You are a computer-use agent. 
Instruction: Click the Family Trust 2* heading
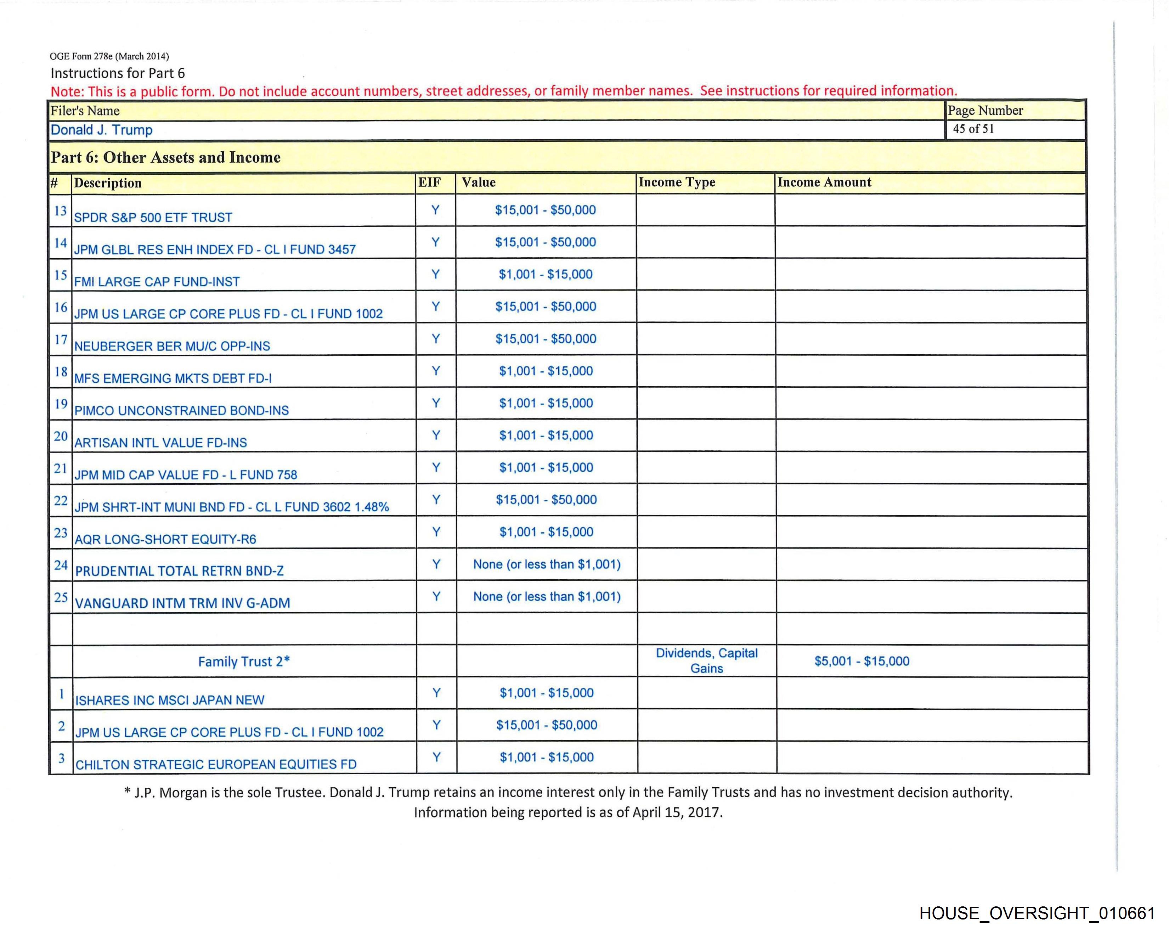[243, 661]
